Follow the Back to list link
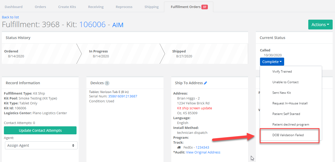 point(10,17)
